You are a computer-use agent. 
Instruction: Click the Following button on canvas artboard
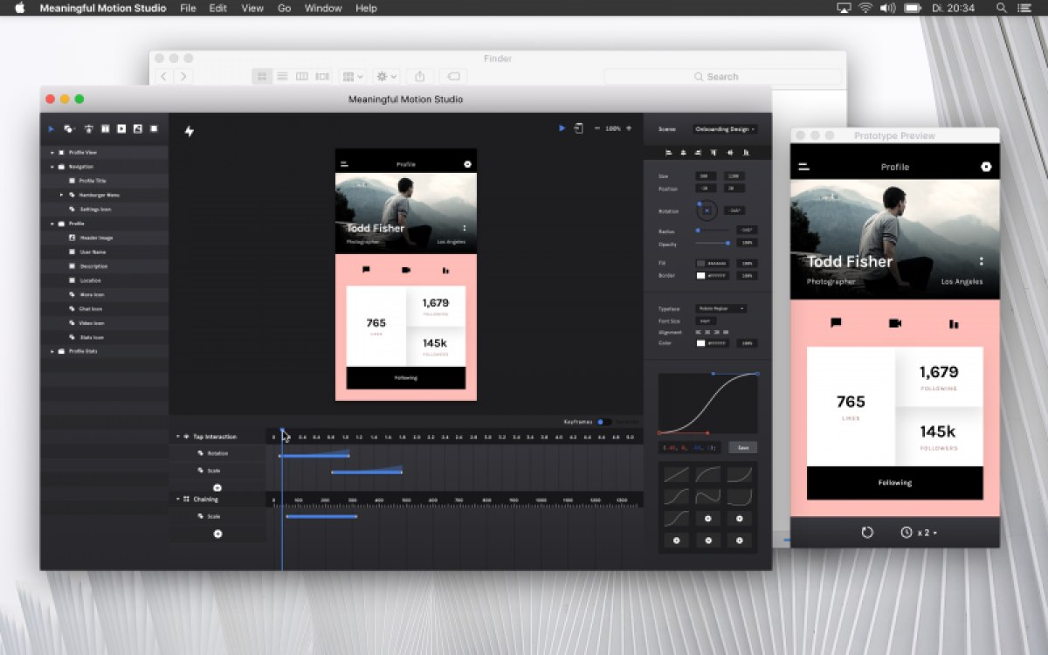click(406, 378)
